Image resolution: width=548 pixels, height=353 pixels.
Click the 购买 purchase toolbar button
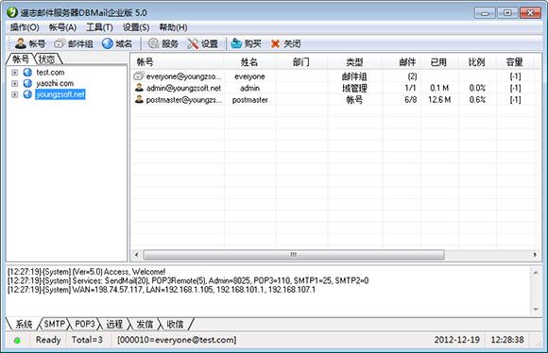[x=246, y=43]
